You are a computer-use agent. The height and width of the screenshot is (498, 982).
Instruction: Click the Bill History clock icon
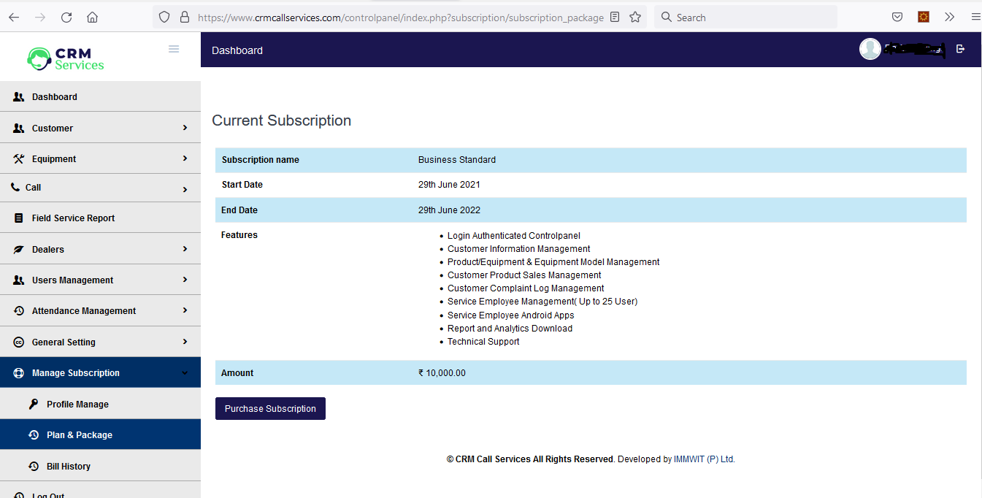tap(34, 466)
